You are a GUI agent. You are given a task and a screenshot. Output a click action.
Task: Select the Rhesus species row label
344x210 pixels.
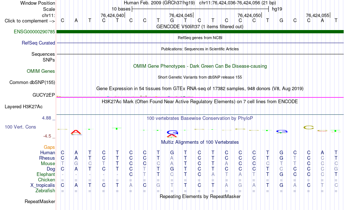(x=47, y=158)
